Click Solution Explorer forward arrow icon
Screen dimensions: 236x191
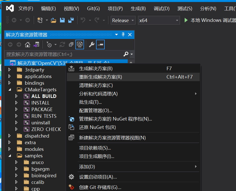(x=19, y=45)
